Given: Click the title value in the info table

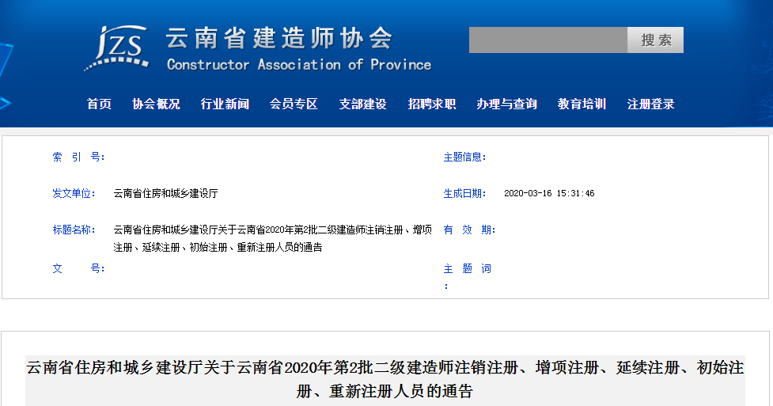Looking at the screenshot, I should point(273,238).
